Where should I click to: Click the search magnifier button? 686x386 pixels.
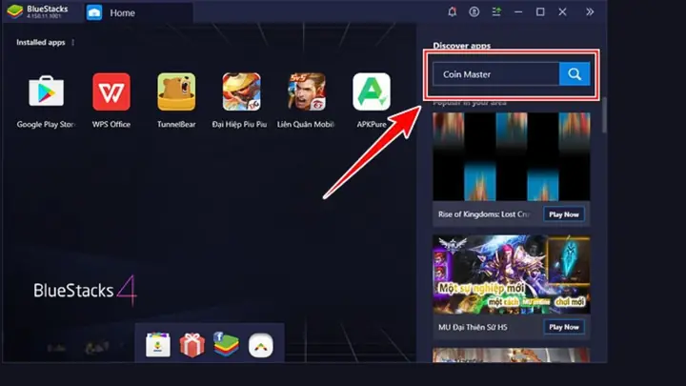tap(575, 74)
